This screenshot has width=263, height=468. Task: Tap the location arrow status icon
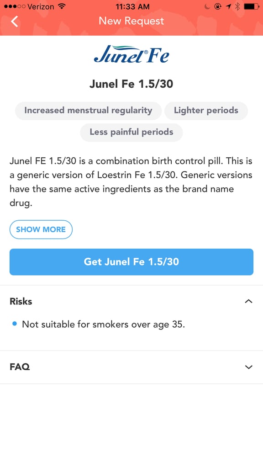pyautogui.click(x=229, y=6)
